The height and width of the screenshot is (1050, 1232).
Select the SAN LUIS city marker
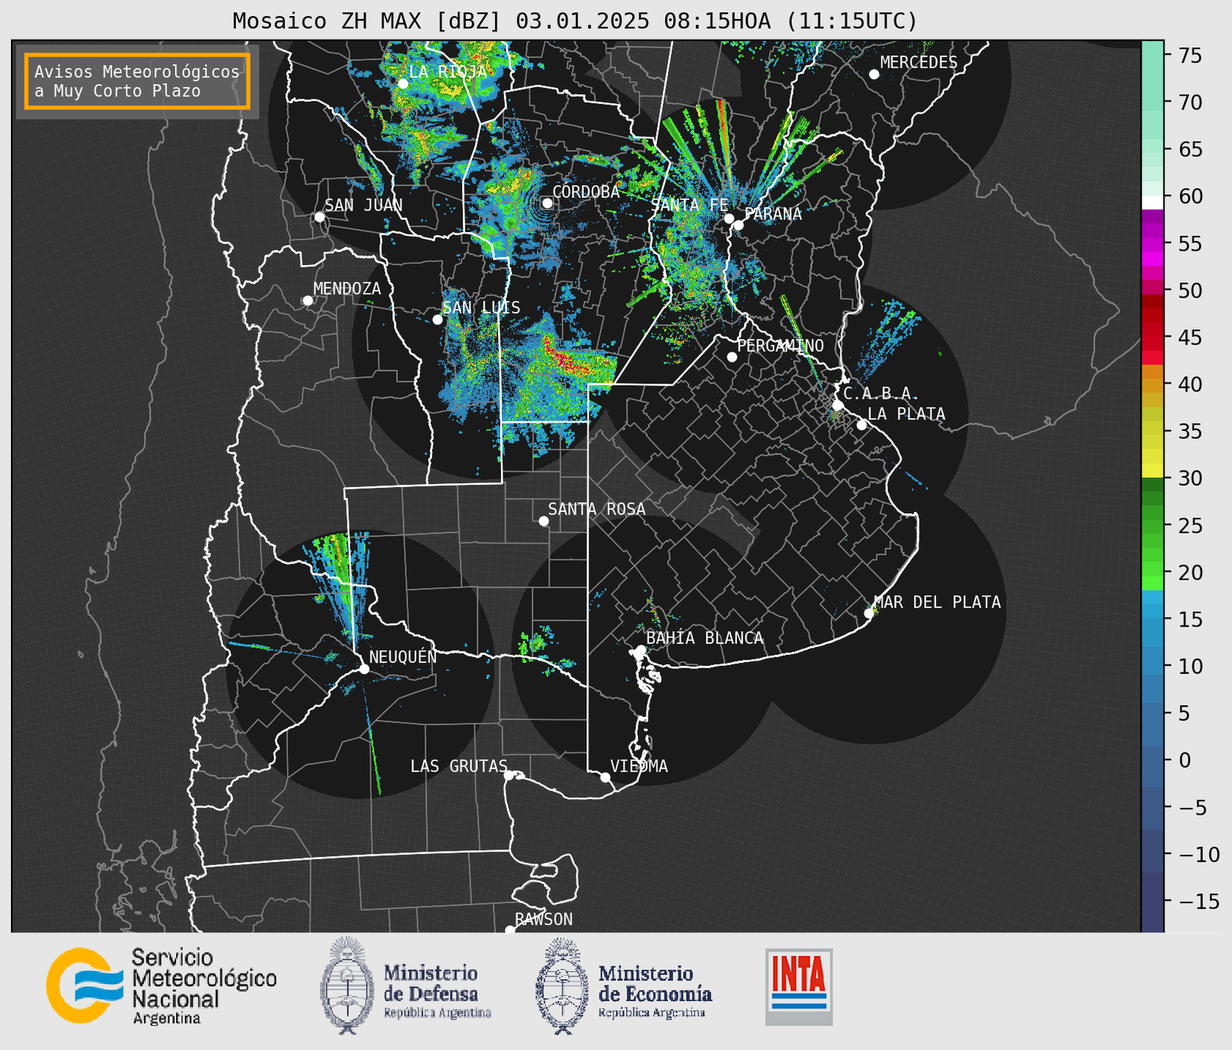tap(437, 319)
